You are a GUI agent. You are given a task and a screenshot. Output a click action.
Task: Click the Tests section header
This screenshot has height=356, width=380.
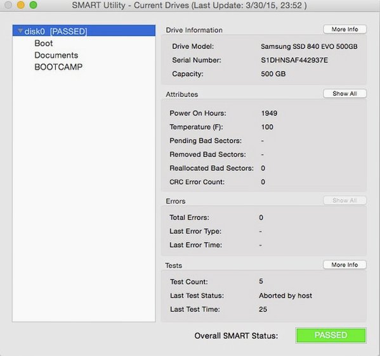[174, 265]
